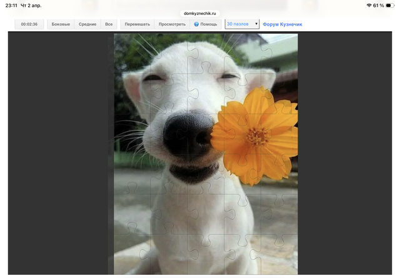Tap the domkyznechik.ru address bar
Viewport: 400px width, 278px height.
coord(200,13)
